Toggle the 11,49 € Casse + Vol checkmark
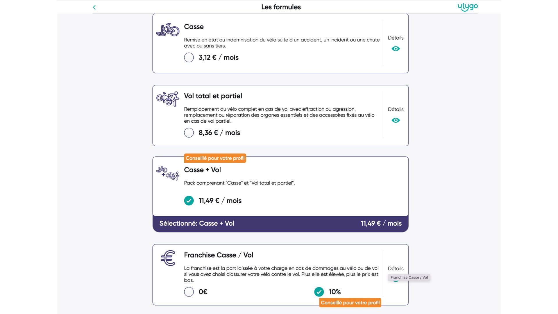The width and height of the screenshot is (558, 314). point(189,201)
